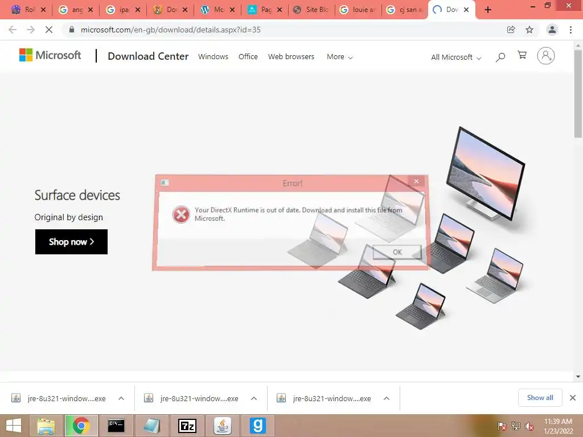Image resolution: width=583 pixels, height=437 pixels.
Task: Expand the All Microsoft dropdown
Action: (456, 57)
